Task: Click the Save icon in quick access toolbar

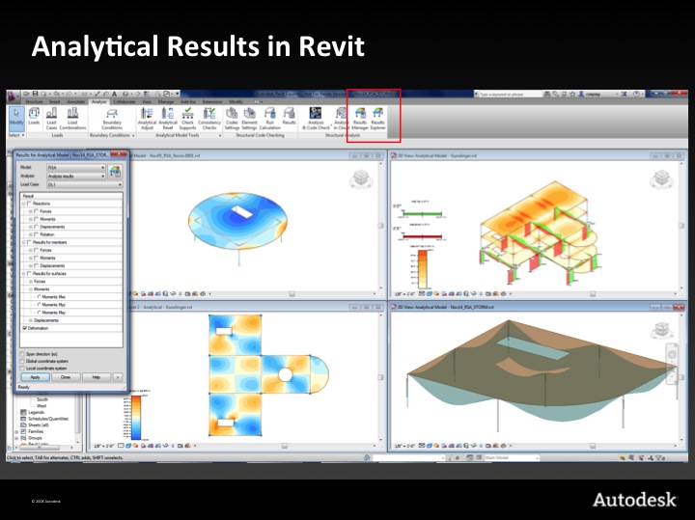Action: pos(35,94)
